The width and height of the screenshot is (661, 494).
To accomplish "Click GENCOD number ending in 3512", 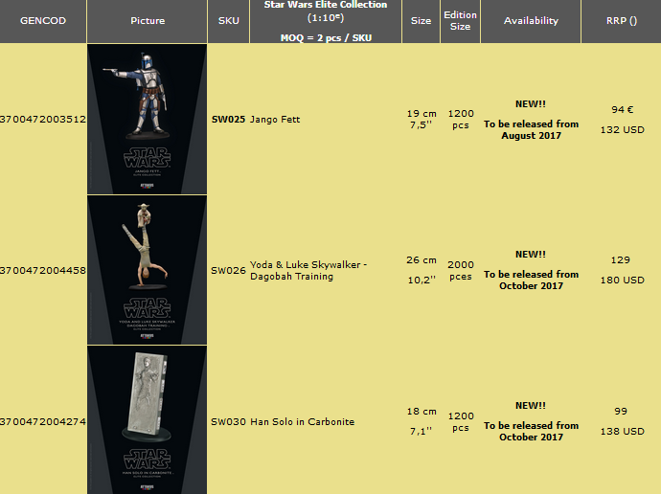I will pyautogui.click(x=43, y=120).
